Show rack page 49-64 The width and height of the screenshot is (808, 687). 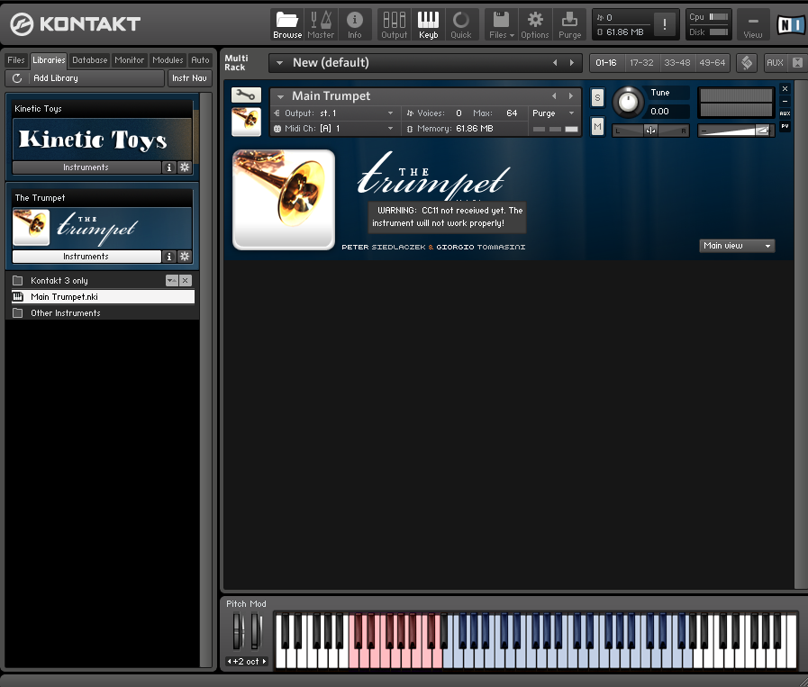(x=713, y=63)
